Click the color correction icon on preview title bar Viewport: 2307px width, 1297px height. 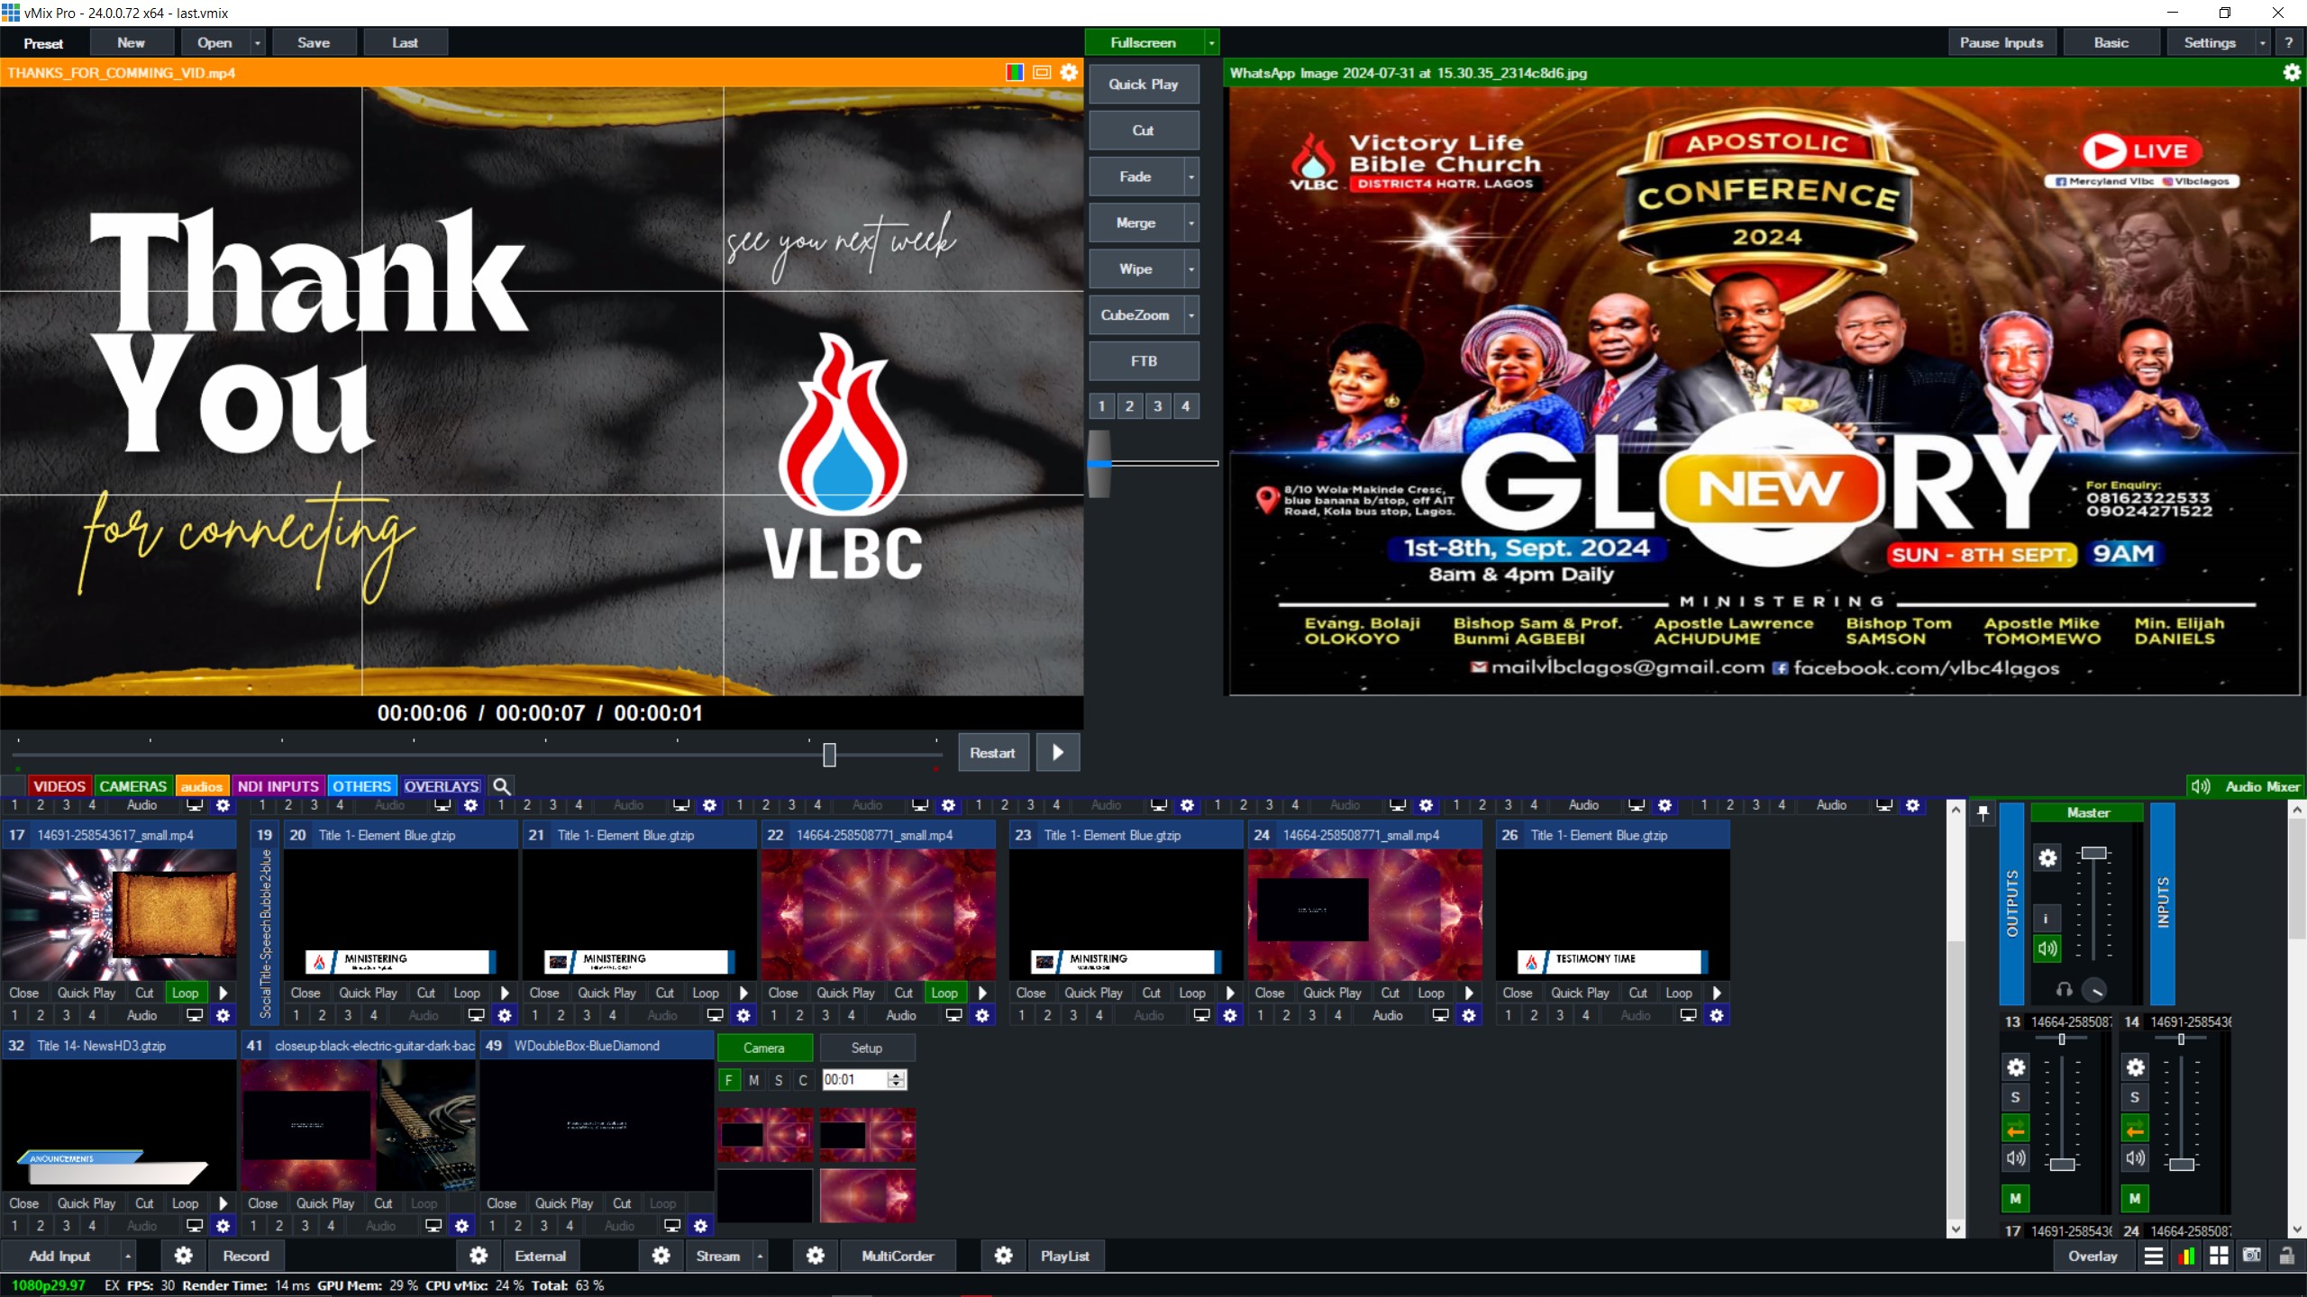1015,73
